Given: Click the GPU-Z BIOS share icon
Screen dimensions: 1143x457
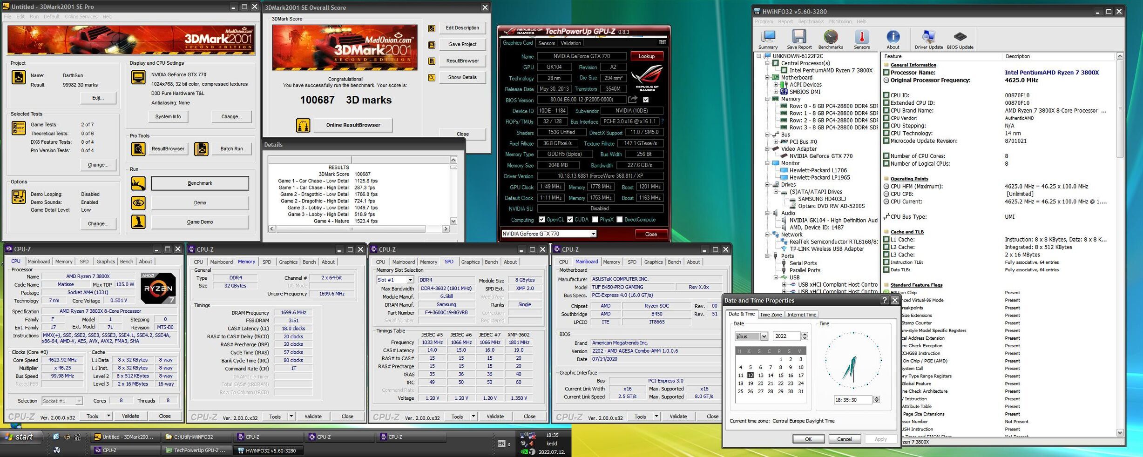Looking at the screenshot, I should [632, 99].
